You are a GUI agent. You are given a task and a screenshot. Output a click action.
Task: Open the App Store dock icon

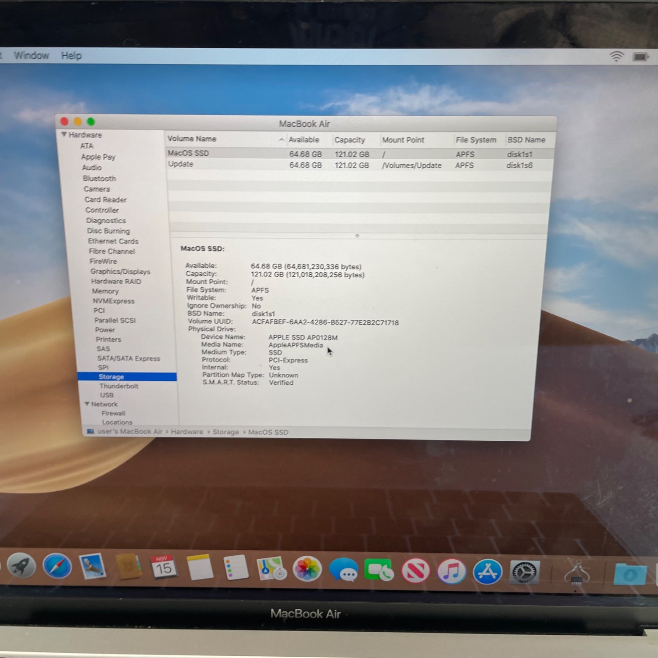click(x=487, y=572)
